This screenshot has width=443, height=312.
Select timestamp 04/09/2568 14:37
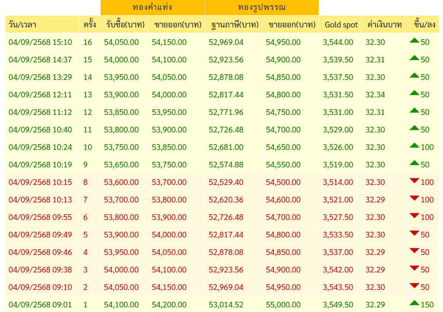click(x=40, y=60)
